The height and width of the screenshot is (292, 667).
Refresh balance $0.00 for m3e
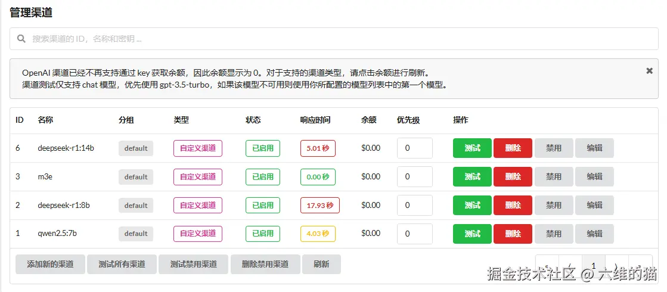(370, 176)
